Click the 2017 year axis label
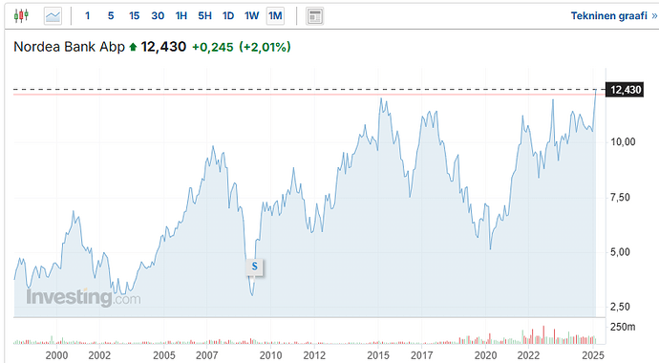Image resolution: width=659 pixels, height=363 pixels. coord(421,355)
